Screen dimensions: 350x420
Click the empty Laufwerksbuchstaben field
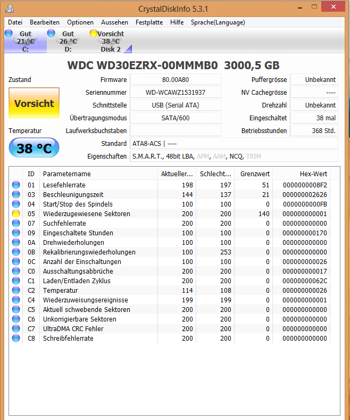coord(176,131)
